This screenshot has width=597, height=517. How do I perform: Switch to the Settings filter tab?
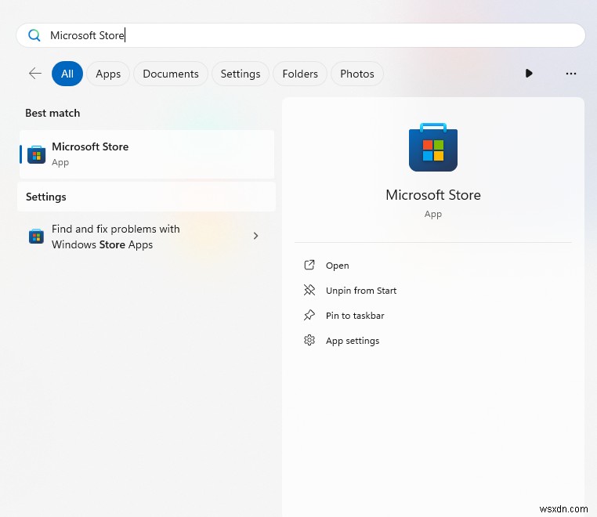(x=241, y=74)
